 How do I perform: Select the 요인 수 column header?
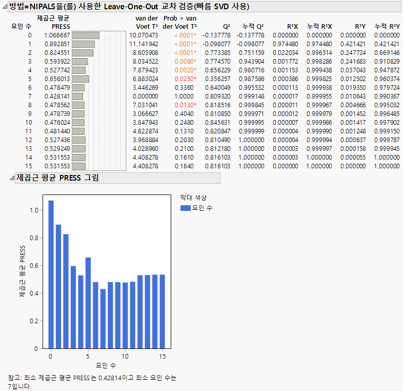pos(22,26)
